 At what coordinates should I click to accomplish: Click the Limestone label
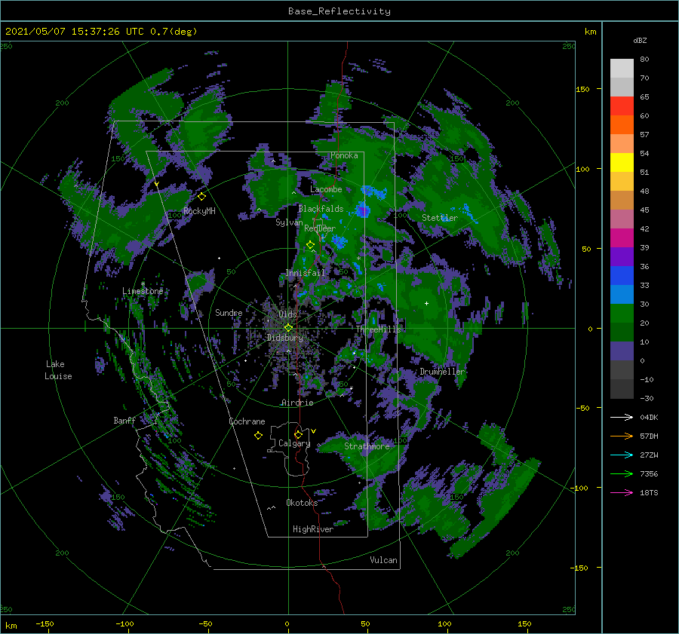143,291
